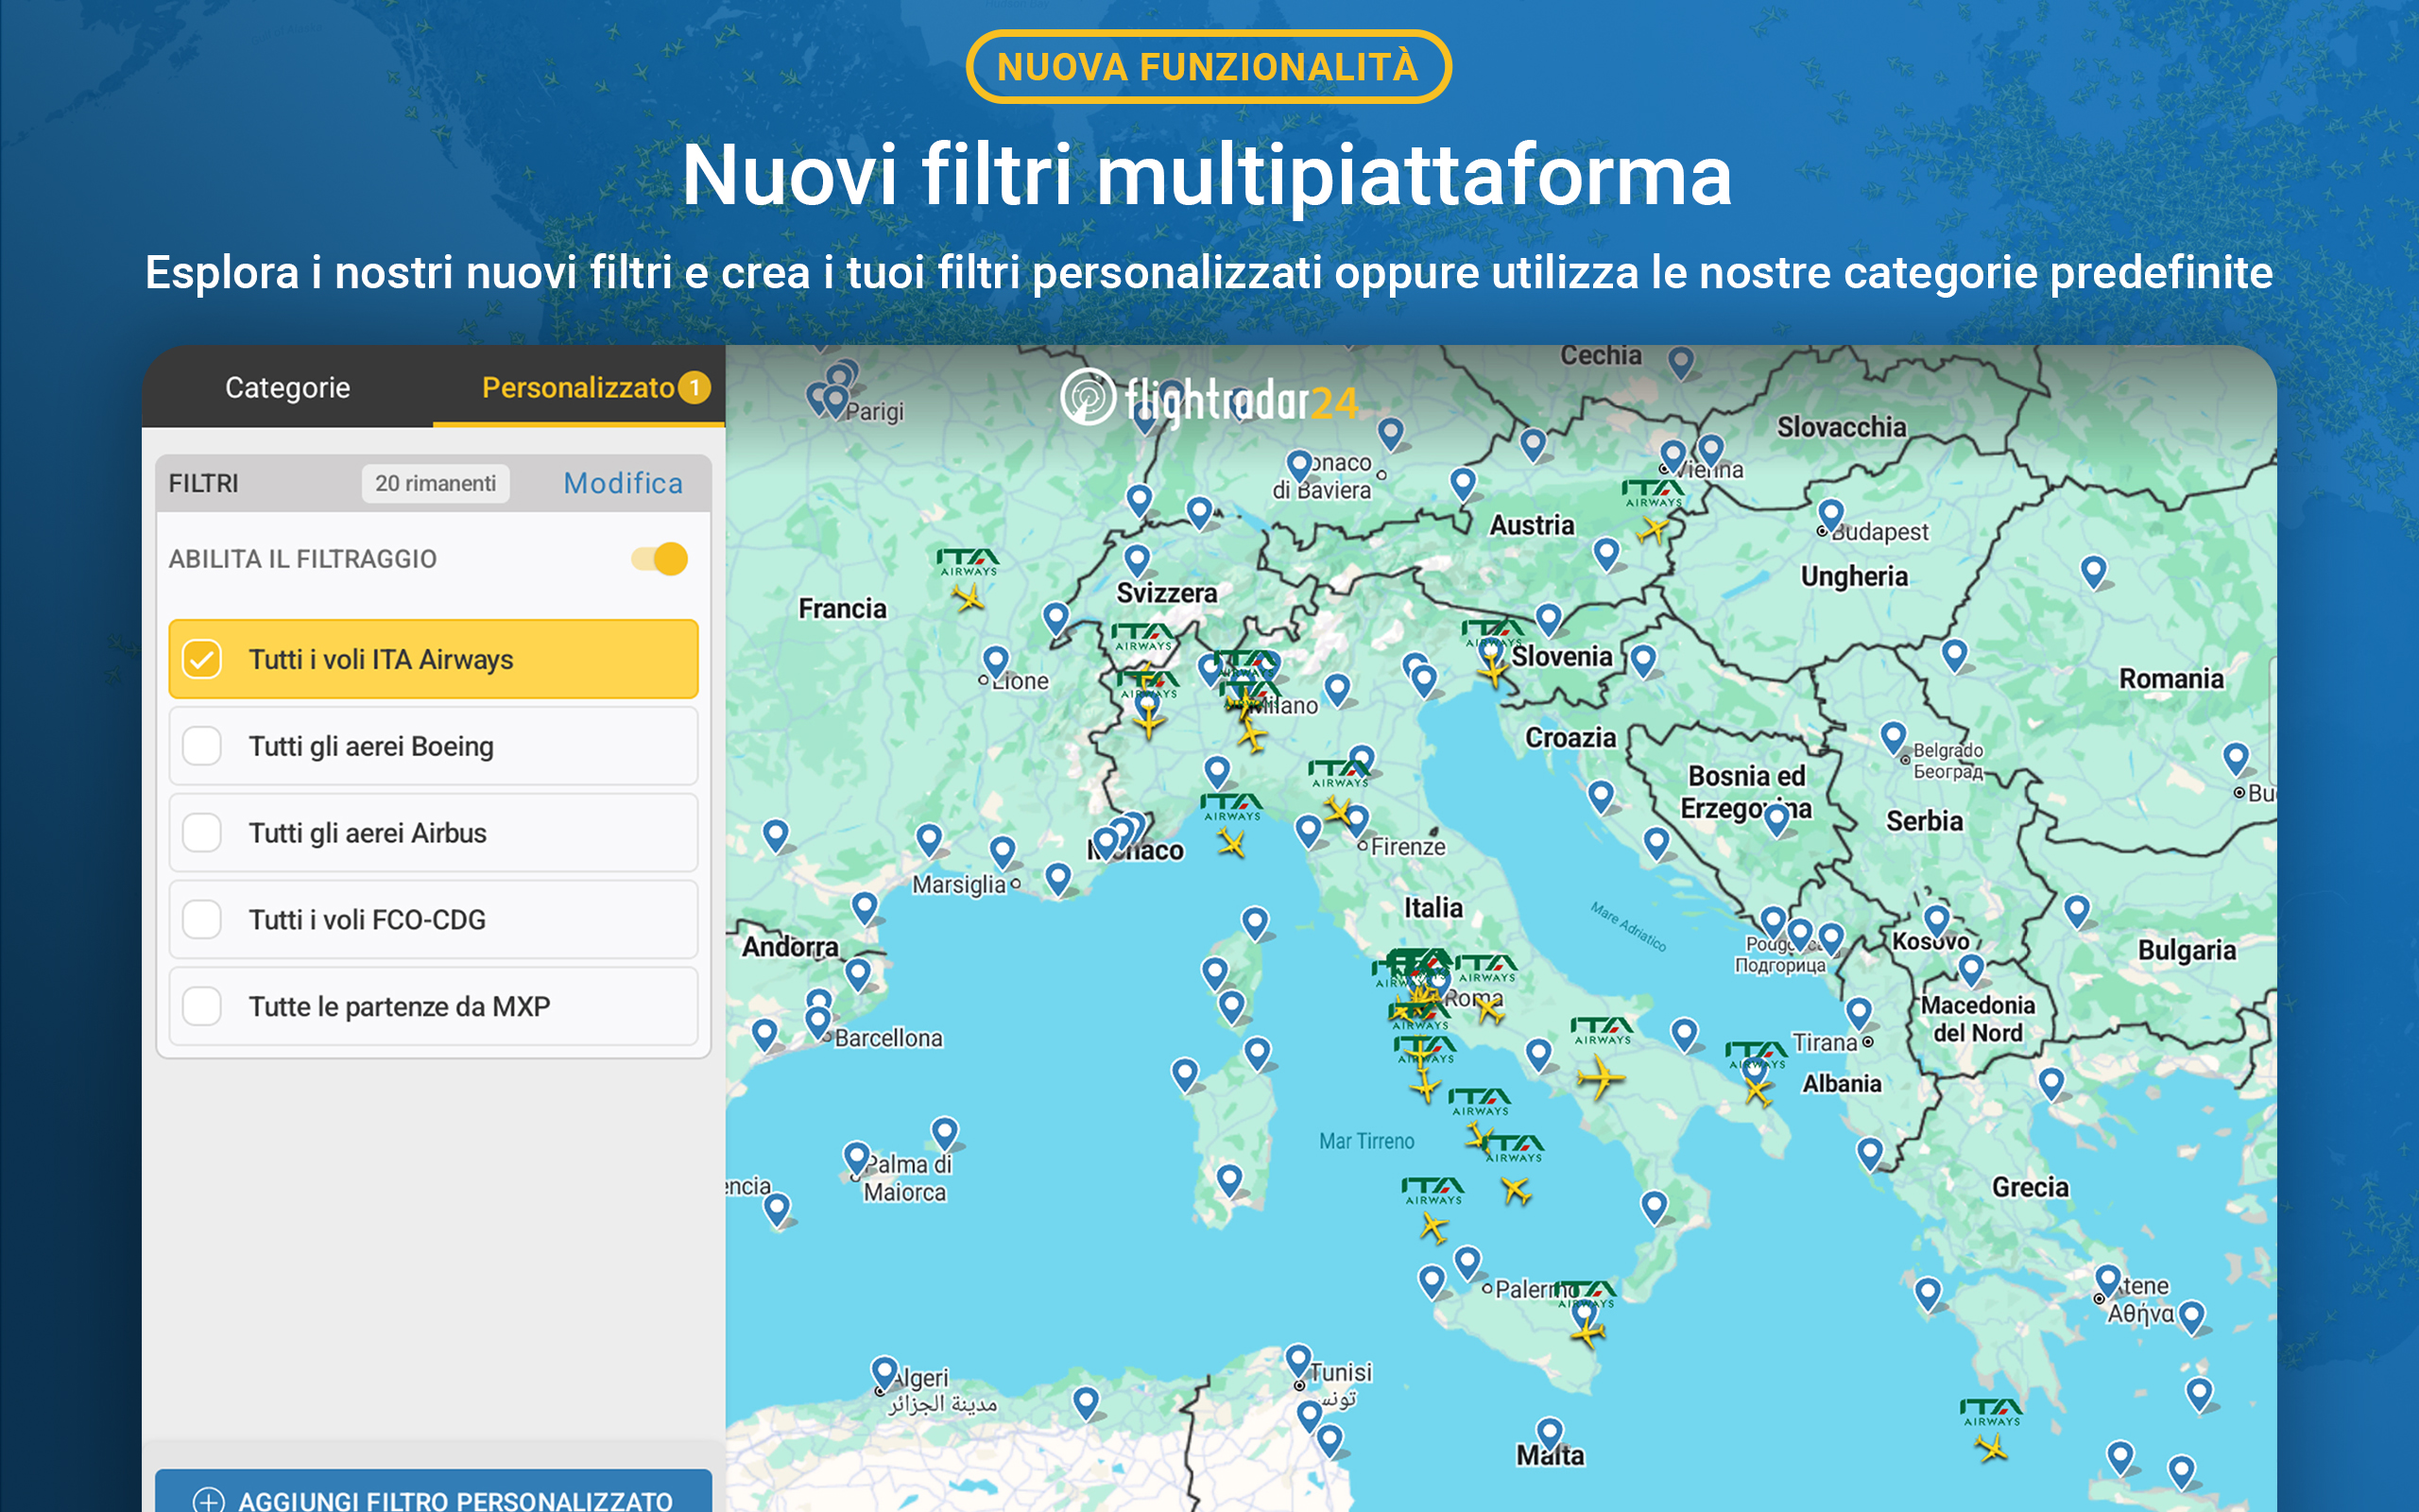Image resolution: width=2419 pixels, height=1512 pixels.
Task: Toggle the Abilita il filtraggio switch
Action: (x=660, y=558)
